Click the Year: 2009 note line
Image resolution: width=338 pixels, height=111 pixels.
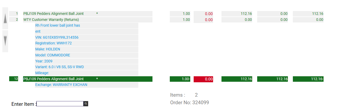(44, 61)
